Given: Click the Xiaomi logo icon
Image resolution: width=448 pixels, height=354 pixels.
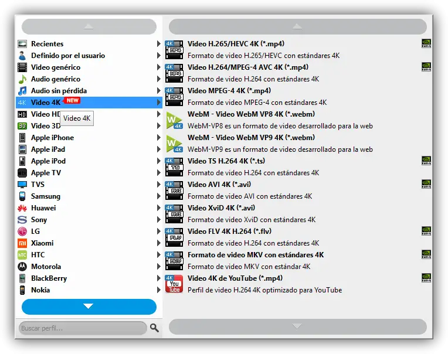Looking at the screenshot, I should [22, 243].
